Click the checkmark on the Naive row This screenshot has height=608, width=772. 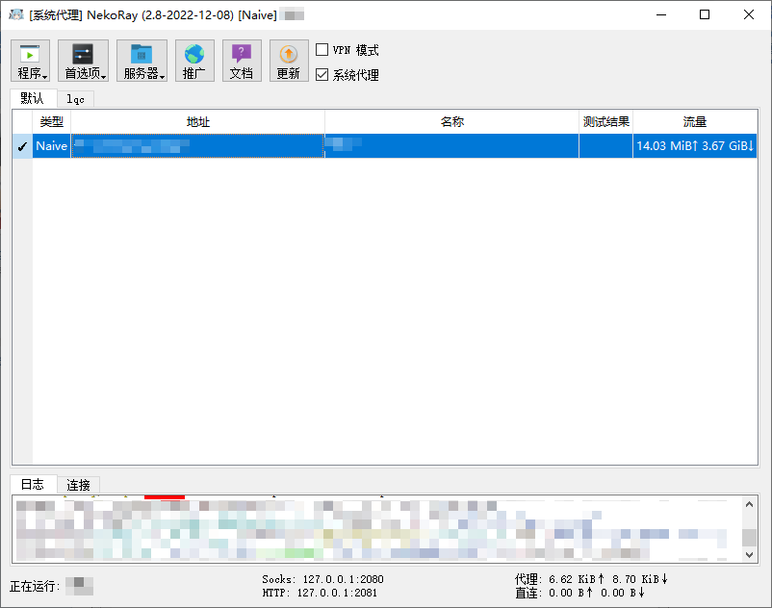coord(22,146)
